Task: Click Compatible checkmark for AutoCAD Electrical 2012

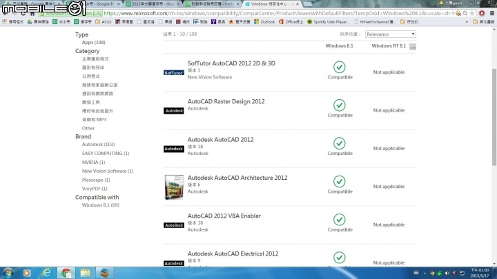Action: 340,258
